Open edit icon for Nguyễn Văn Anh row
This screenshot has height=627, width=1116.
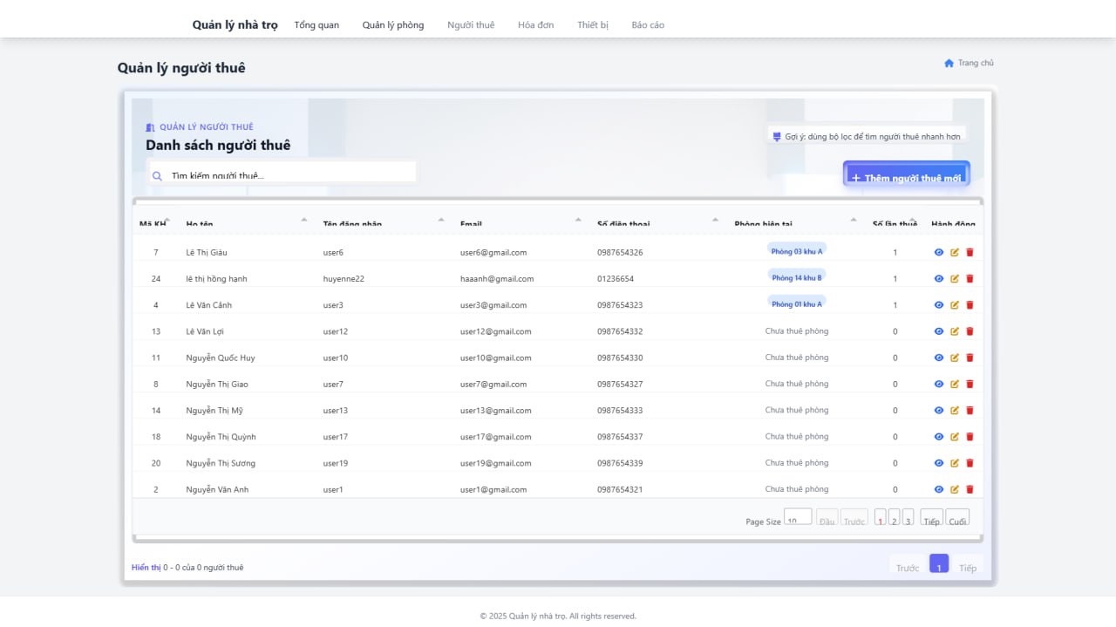(954, 489)
